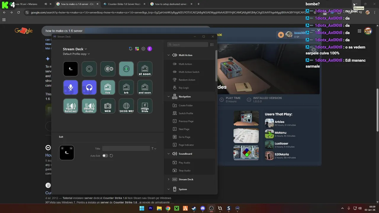Toggle actions list view icon beside search
Viewport: 379px width, 213px height.
[212, 45]
